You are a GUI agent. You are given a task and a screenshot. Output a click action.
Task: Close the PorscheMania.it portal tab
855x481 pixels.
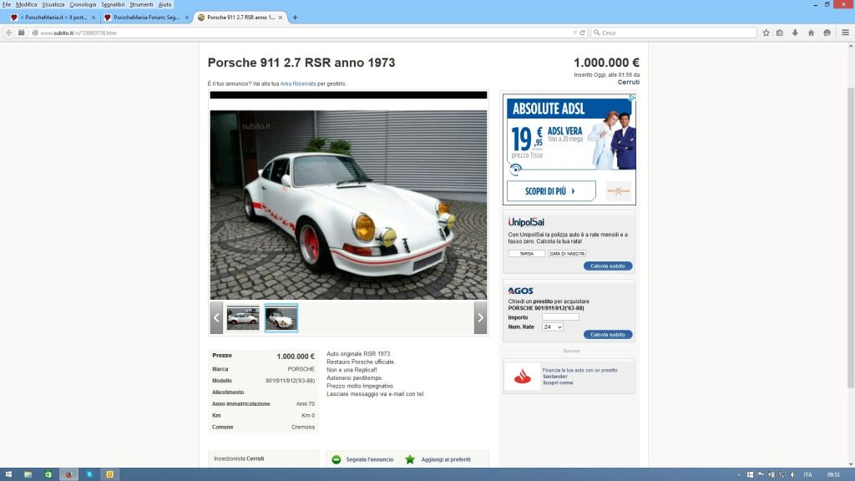click(x=94, y=18)
